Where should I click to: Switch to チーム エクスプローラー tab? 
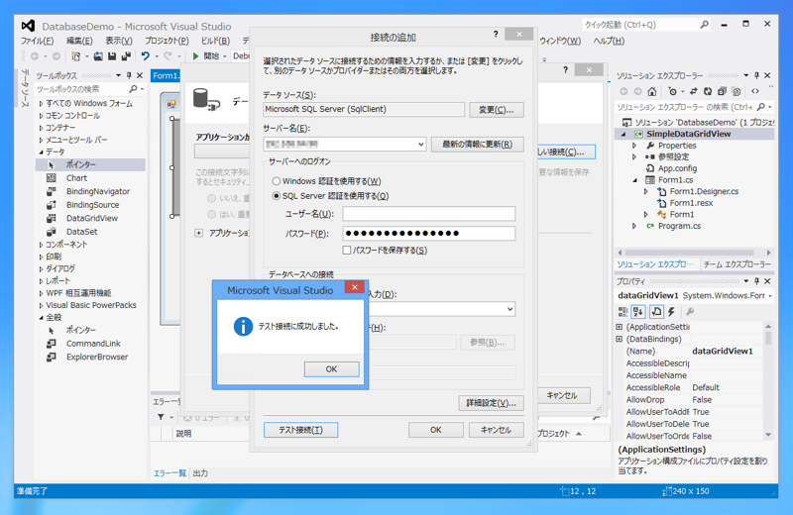coord(736,264)
